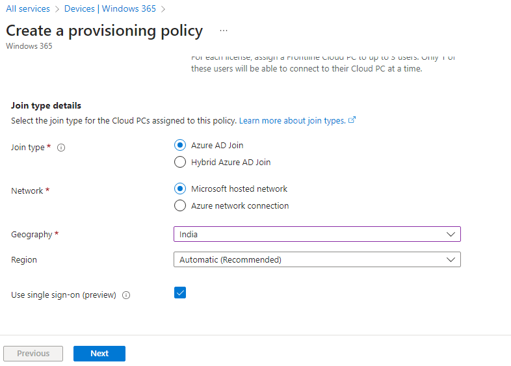This screenshot has height=366, width=511.
Task: Click the external link icon after join types
Action: pos(352,120)
